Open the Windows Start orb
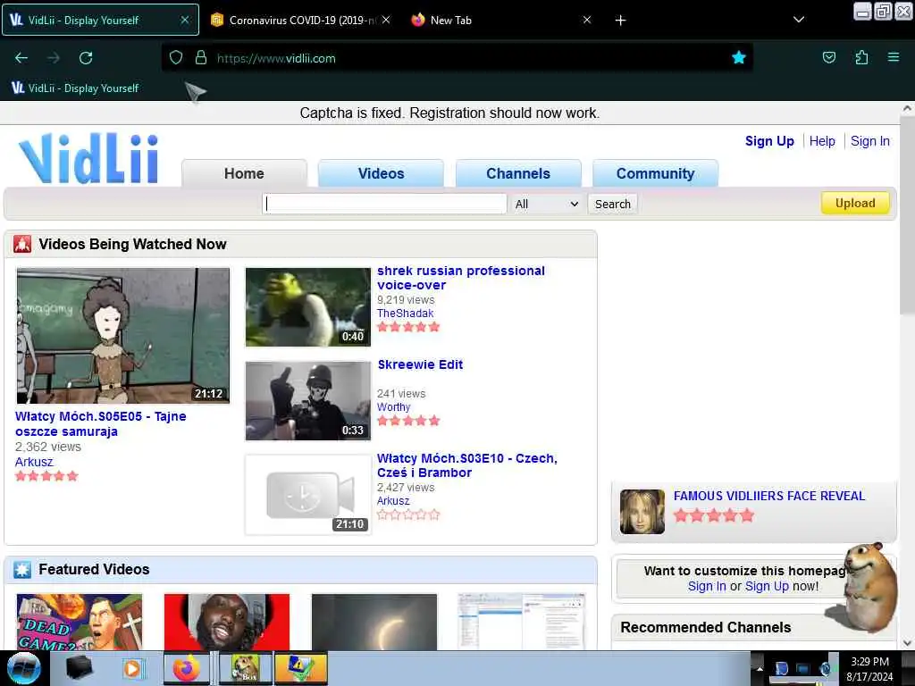The image size is (915, 686). click(24, 668)
